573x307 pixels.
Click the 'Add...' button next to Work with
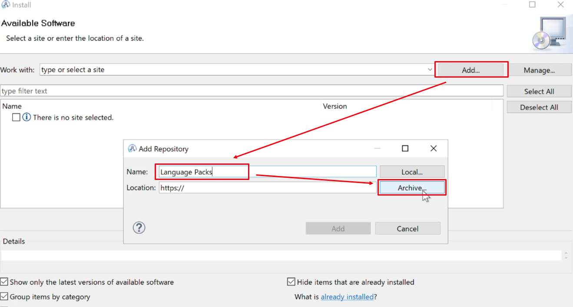[x=471, y=70]
